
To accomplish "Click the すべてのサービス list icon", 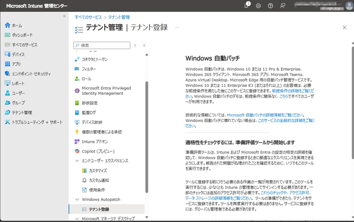I will [x=7, y=45].
